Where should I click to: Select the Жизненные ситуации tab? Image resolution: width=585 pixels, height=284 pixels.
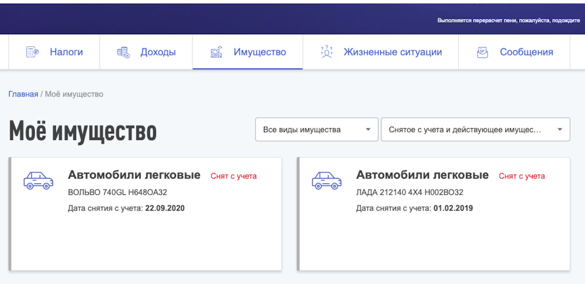pos(392,52)
